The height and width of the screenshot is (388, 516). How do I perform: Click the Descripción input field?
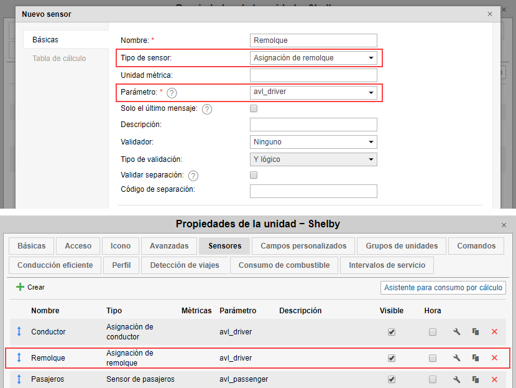pyautogui.click(x=313, y=125)
